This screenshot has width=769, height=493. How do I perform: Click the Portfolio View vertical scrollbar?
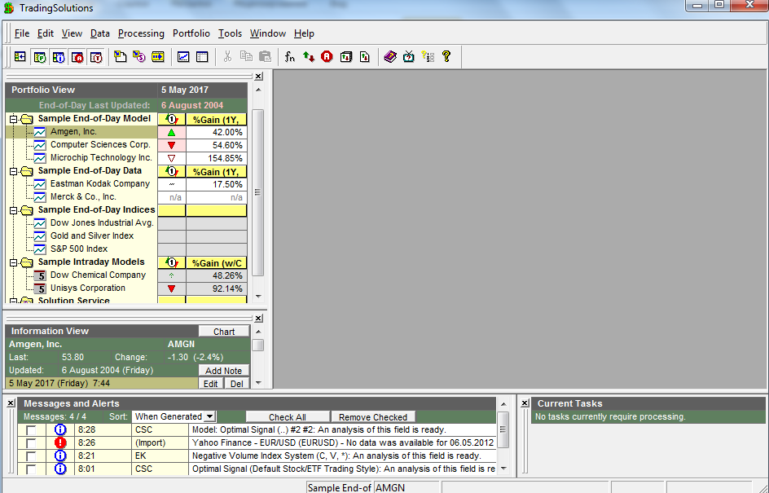pyautogui.click(x=258, y=192)
